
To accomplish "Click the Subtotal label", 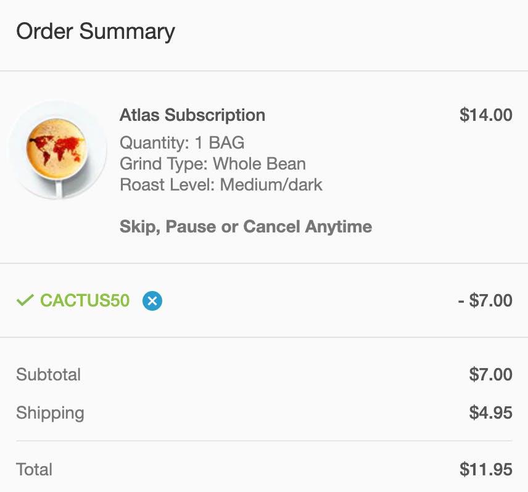I will click(49, 375).
